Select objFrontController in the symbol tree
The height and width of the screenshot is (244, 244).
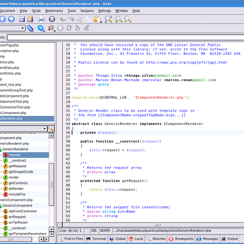(x=23, y=211)
